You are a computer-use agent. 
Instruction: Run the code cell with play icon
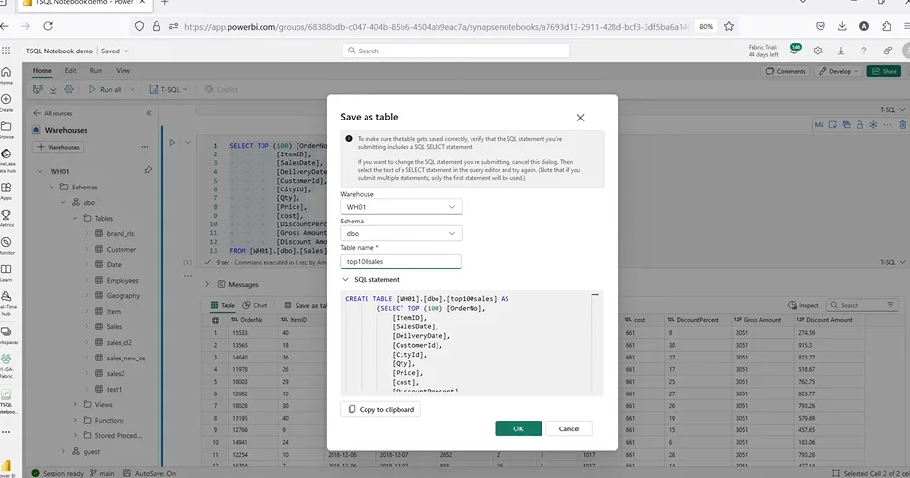point(172,142)
